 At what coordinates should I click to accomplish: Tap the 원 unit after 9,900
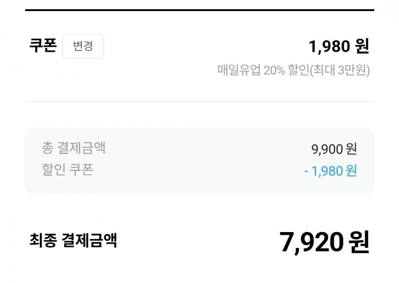pyautogui.click(x=351, y=149)
